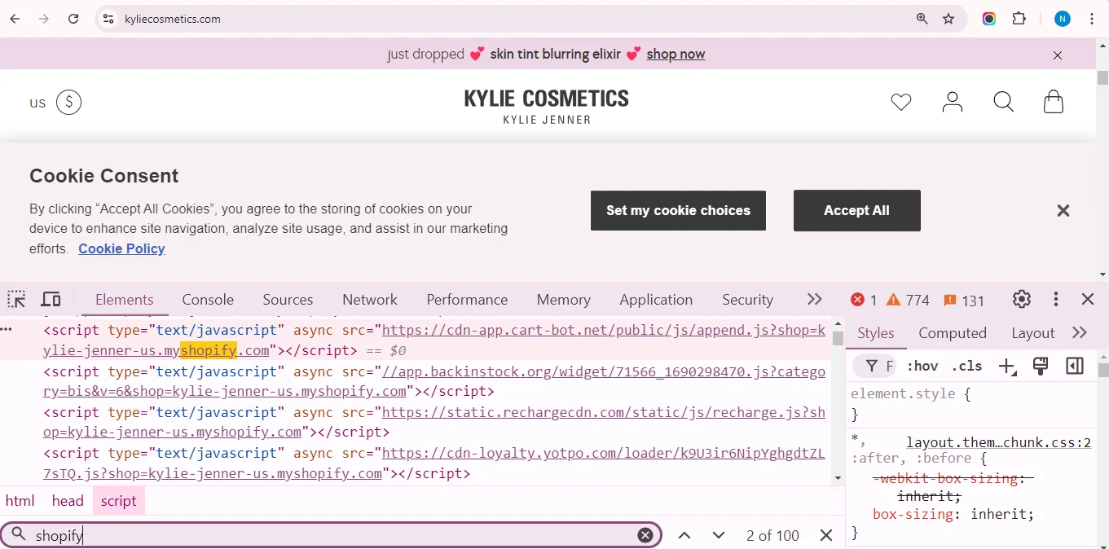Click the Accept All cookies button
This screenshot has height=549, width=1109.
point(856,210)
